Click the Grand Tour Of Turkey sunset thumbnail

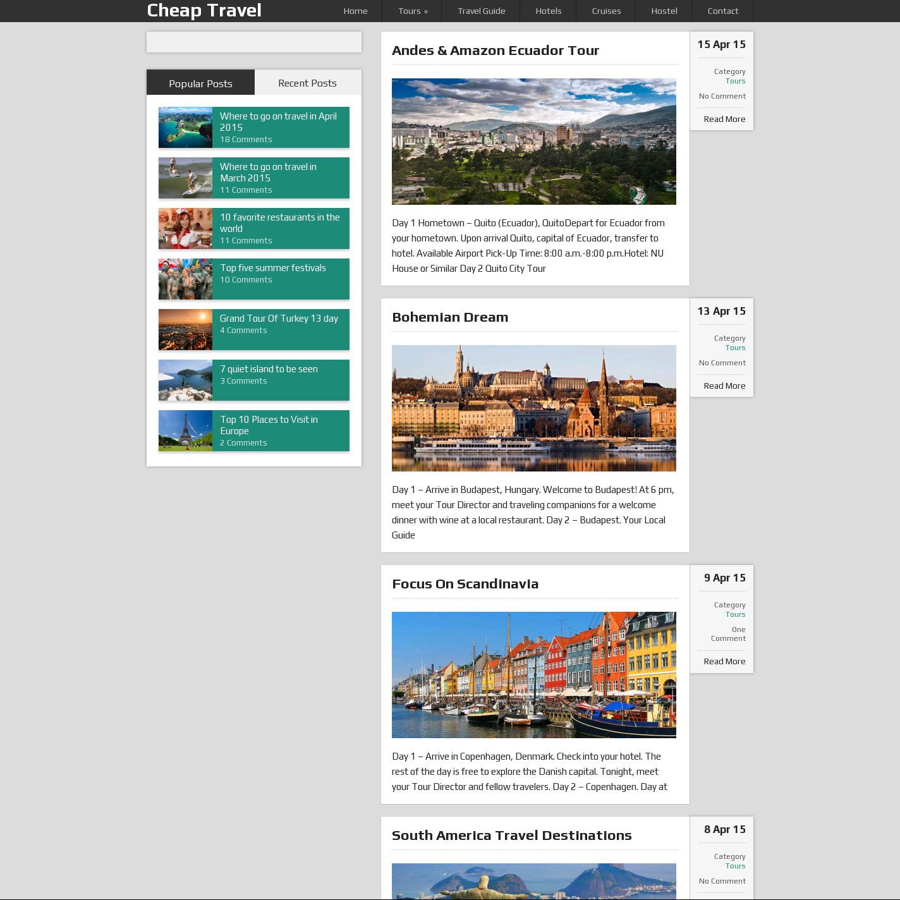click(x=185, y=329)
